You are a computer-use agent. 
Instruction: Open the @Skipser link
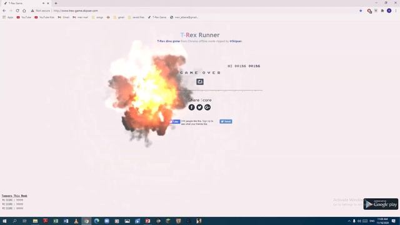(236, 41)
